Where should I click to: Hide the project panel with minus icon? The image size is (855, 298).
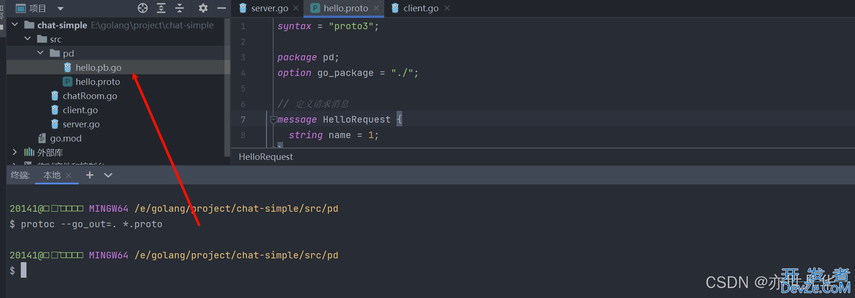pyautogui.click(x=222, y=8)
